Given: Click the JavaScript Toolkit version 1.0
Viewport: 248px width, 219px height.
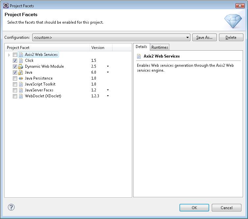Looking at the screenshot, I should 94,84.
